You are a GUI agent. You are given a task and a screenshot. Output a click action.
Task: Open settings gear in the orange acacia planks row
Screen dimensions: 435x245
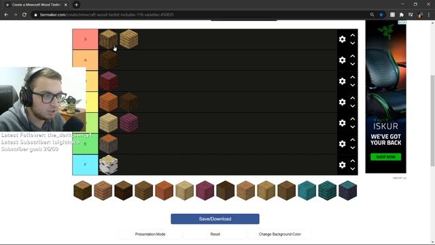pyautogui.click(x=343, y=102)
